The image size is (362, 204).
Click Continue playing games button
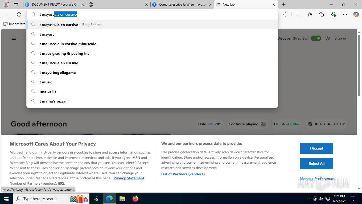247,124
